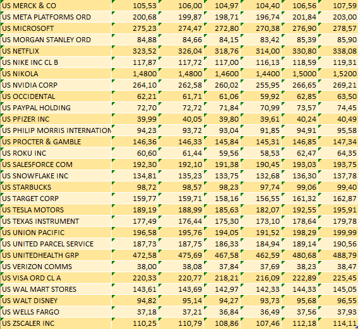Select the US PAYPAL HOLDING cell
358x329 pixels.
(56, 108)
